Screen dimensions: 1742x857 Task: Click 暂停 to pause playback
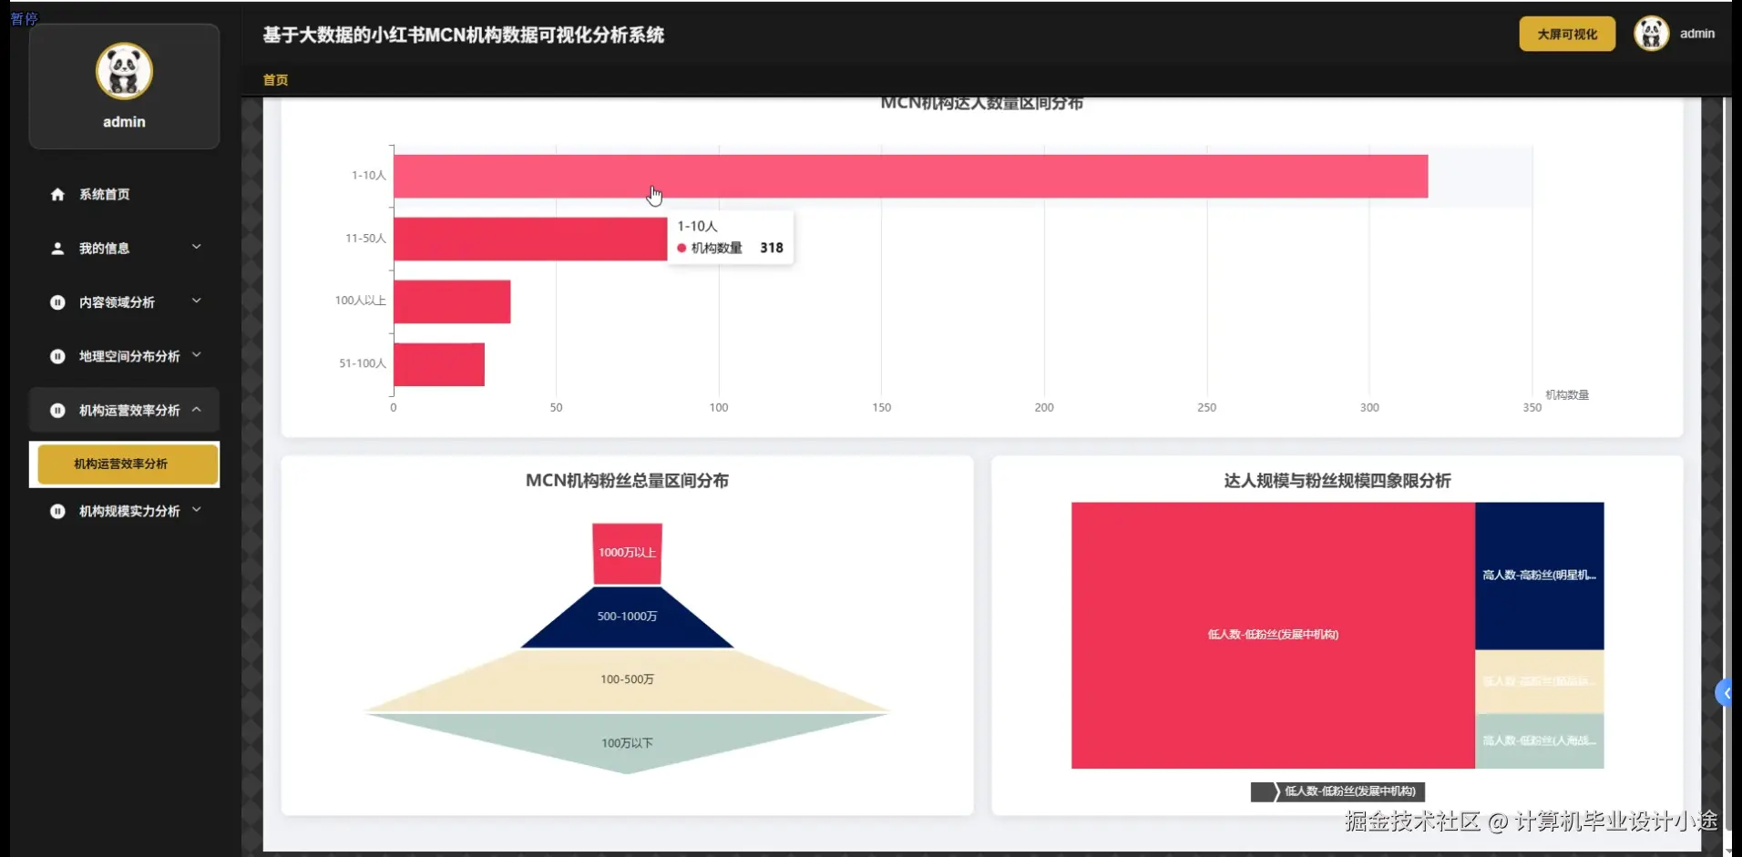tap(25, 18)
